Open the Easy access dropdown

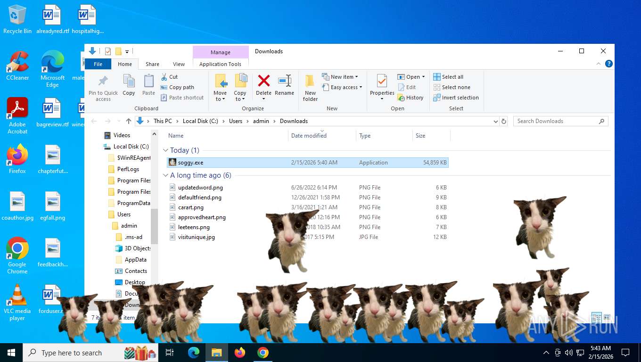(343, 87)
